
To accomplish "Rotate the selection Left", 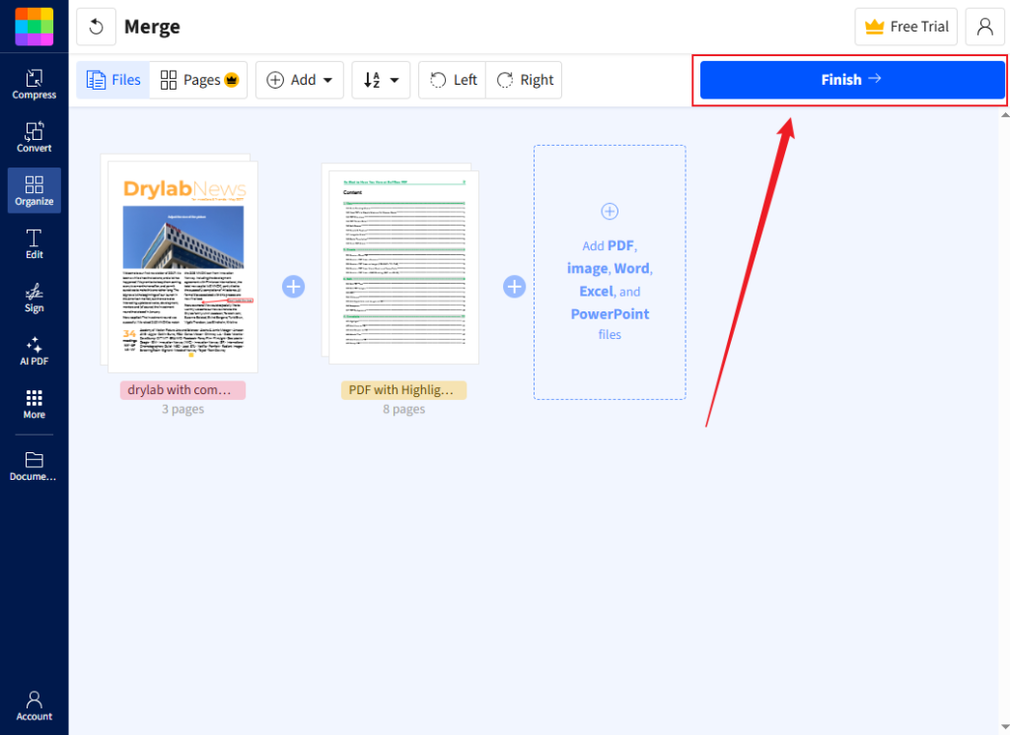I will (x=452, y=80).
